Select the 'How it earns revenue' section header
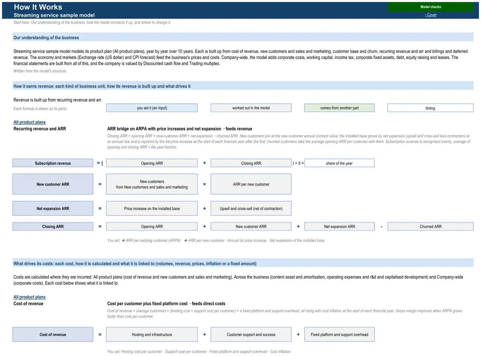This screenshot has height=356, width=481. click(243, 86)
